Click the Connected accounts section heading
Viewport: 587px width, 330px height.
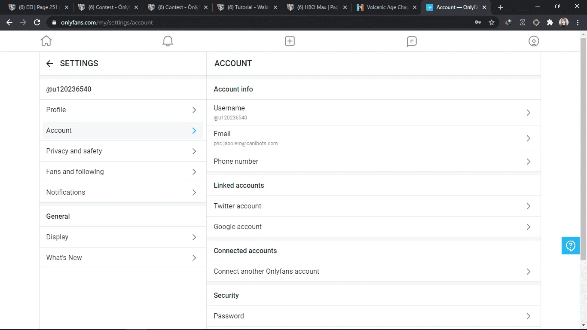point(245,251)
